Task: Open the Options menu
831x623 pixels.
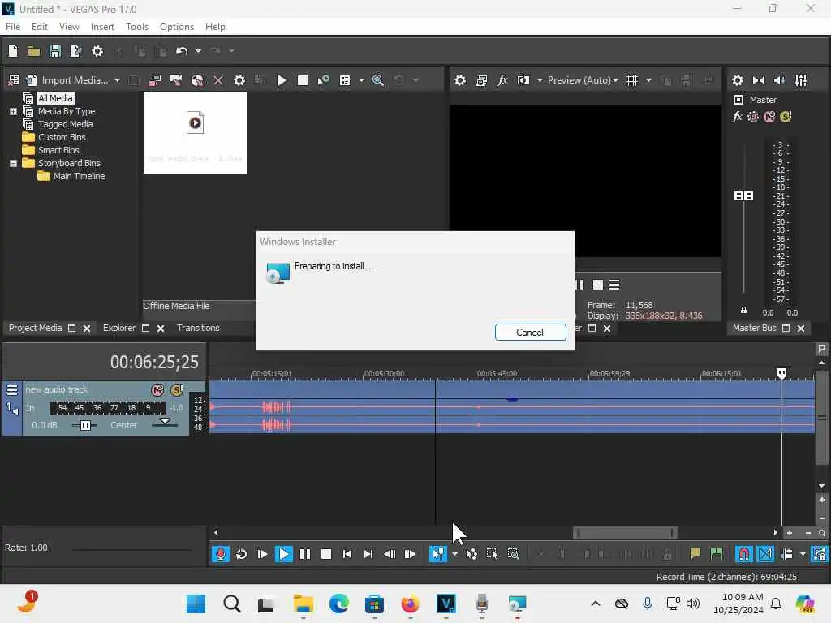Action: (176, 27)
